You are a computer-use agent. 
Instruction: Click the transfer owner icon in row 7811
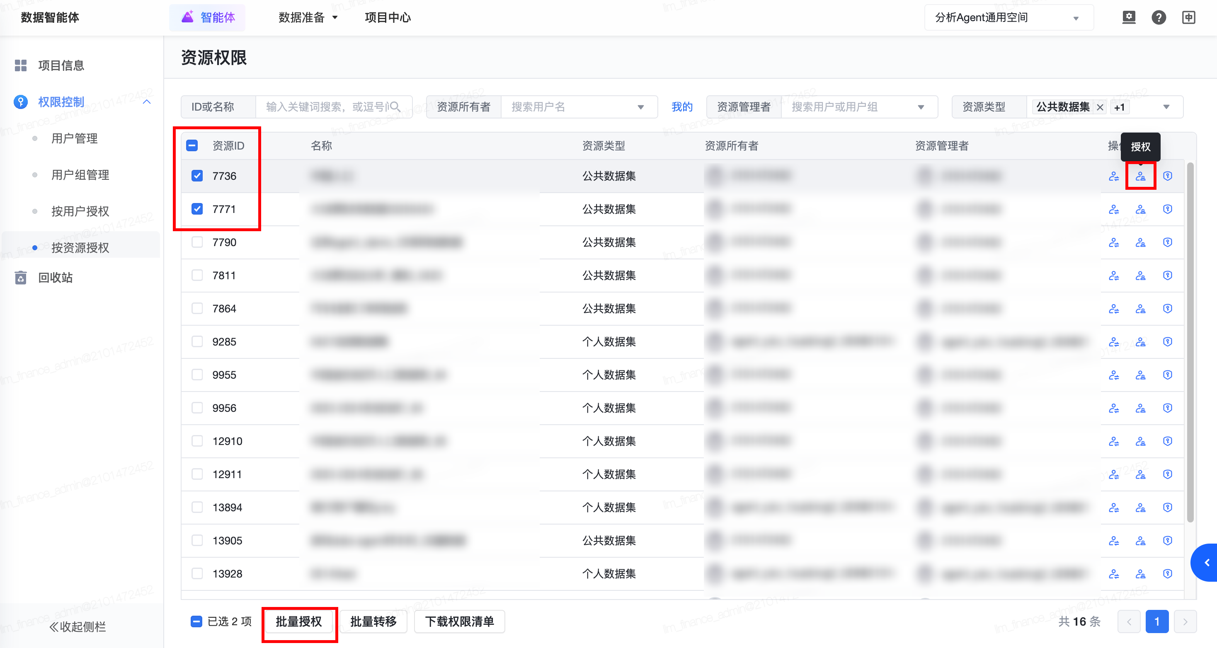[1113, 276]
